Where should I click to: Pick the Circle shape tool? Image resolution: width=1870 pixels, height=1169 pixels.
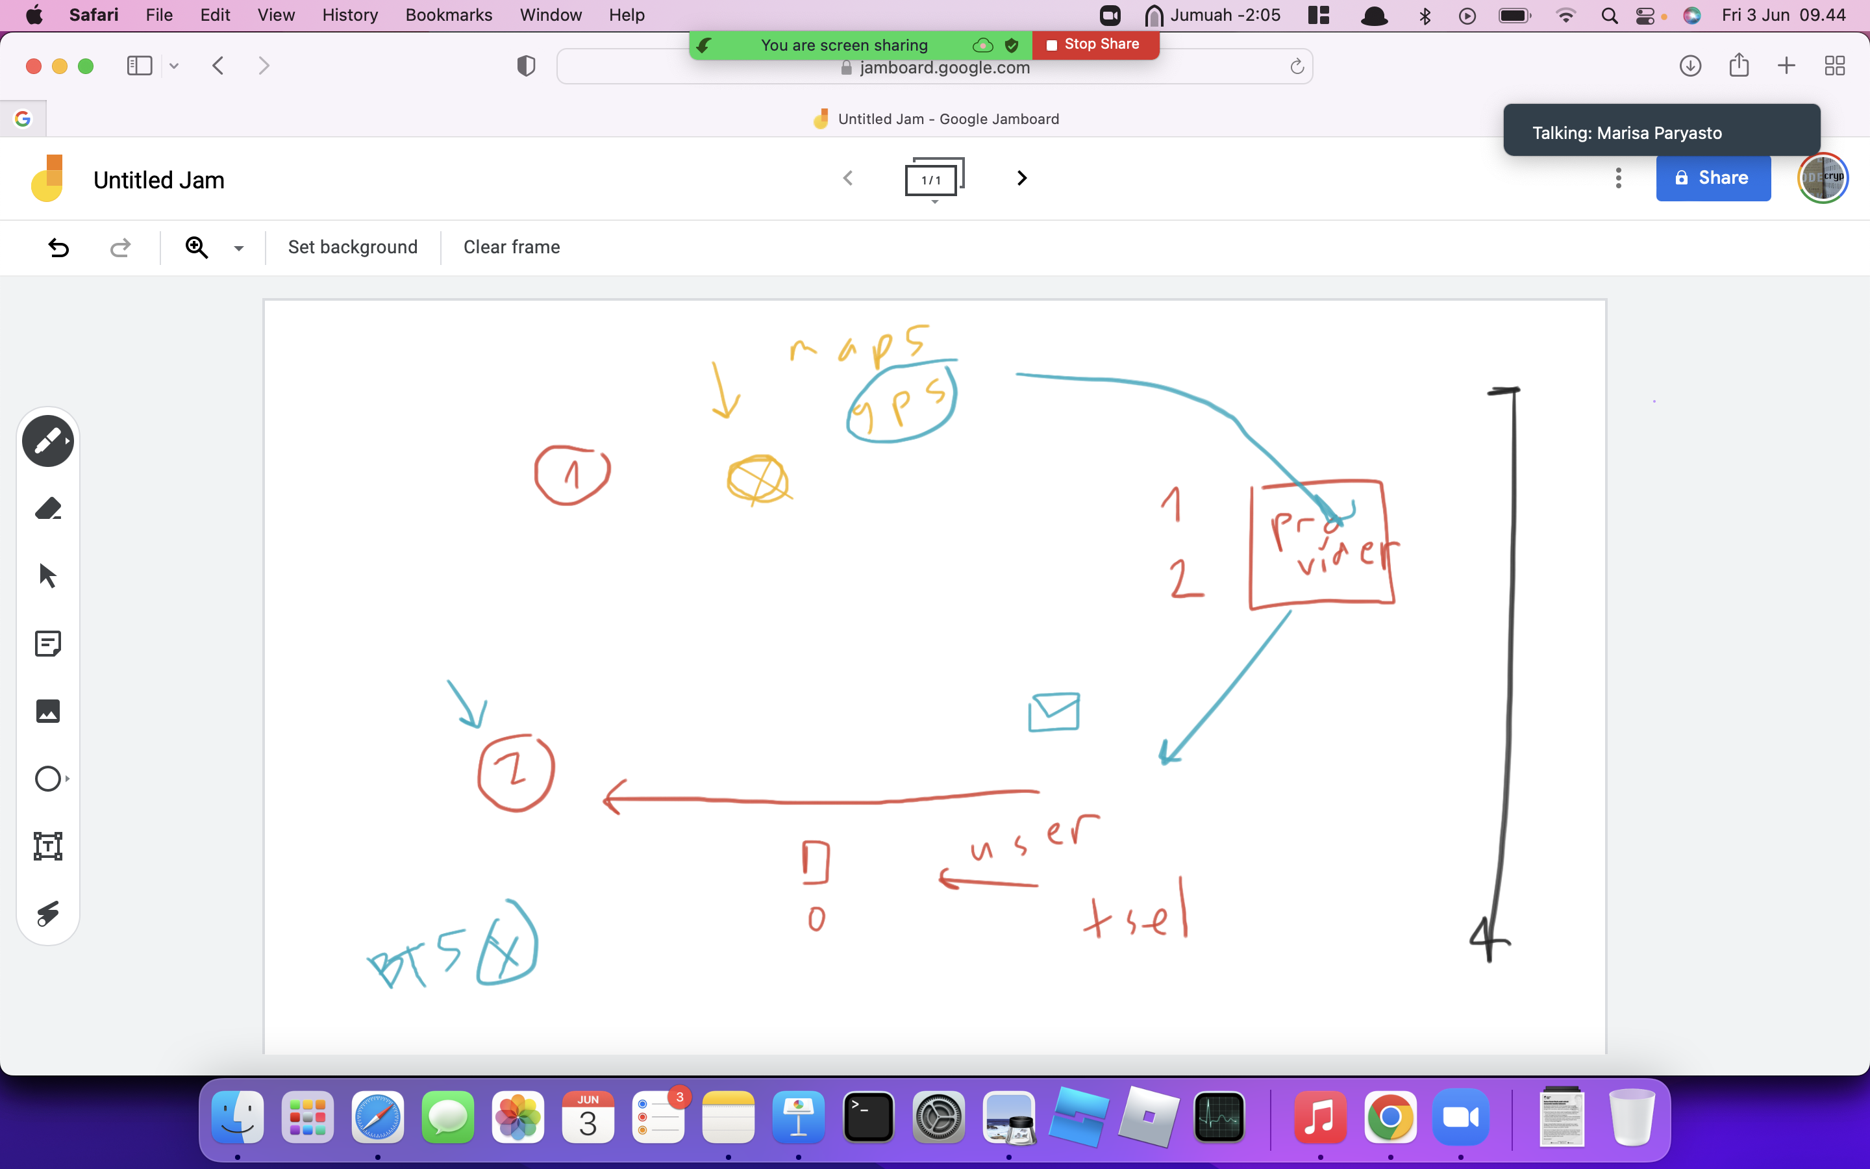click(x=48, y=779)
